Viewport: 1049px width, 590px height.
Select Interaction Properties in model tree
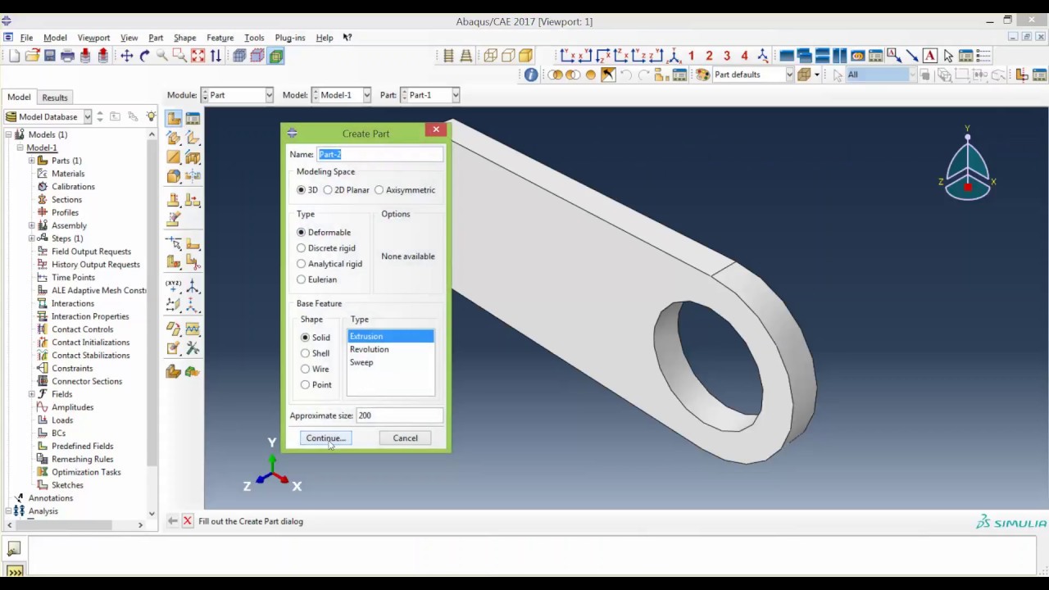click(90, 316)
